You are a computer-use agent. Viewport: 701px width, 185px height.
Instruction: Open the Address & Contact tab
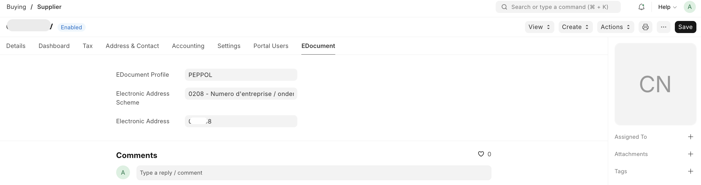tap(132, 46)
